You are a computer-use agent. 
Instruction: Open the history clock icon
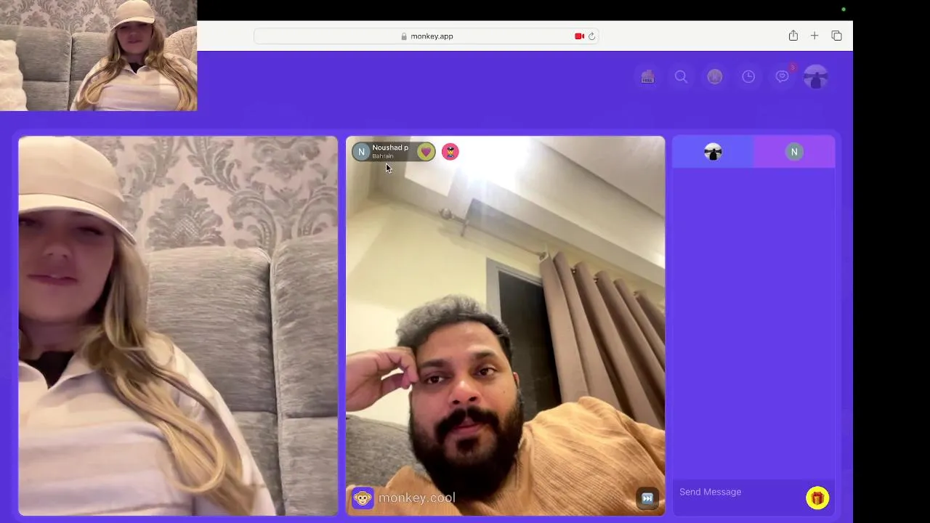[x=748, y=76]
